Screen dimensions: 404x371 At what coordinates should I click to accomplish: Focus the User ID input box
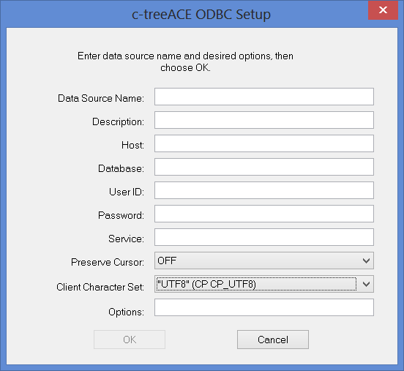(264, 190)
